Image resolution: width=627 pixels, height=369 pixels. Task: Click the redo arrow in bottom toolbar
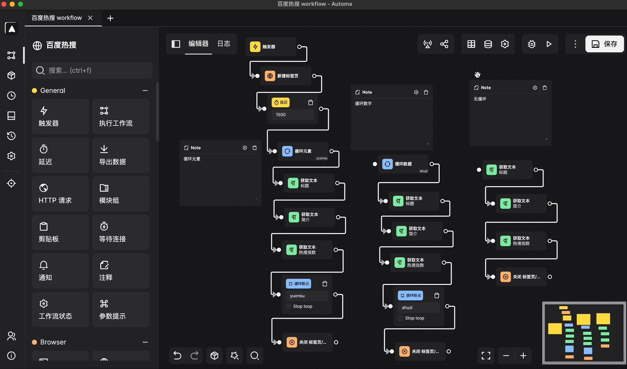pyautogui.click(x=194, y=356)
